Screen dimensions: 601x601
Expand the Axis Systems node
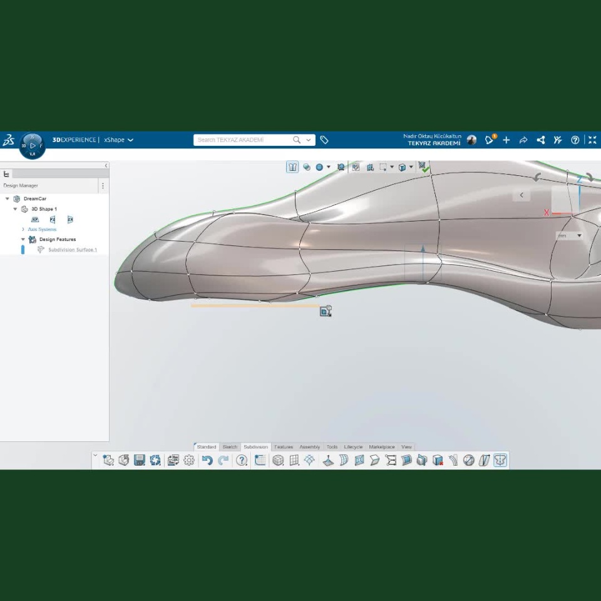pos(23,229)
